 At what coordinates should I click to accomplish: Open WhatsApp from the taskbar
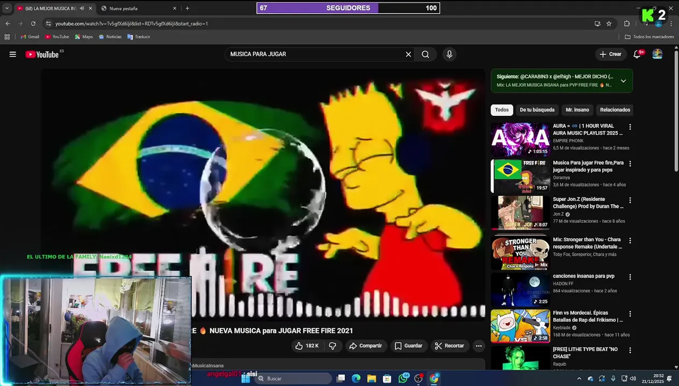pyautogui.click(x=403, y=378)
